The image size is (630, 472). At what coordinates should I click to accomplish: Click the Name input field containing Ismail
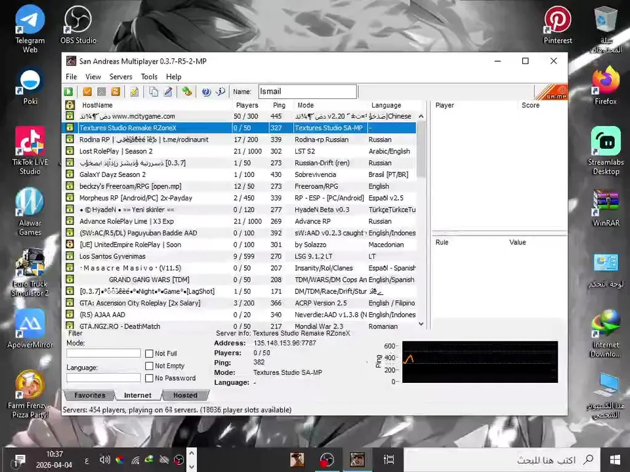307,92
